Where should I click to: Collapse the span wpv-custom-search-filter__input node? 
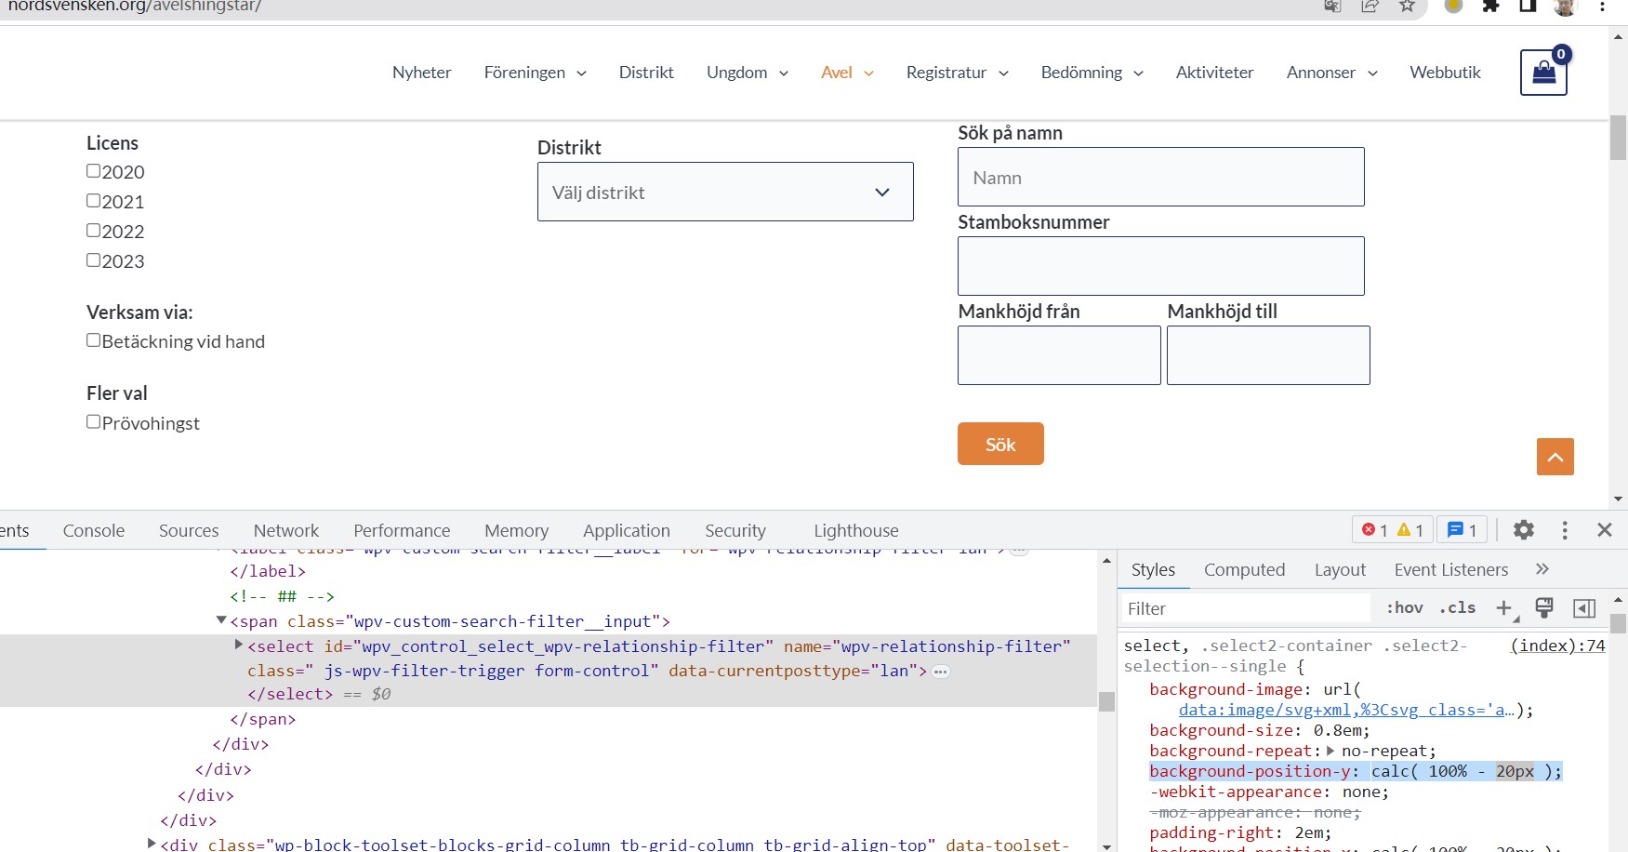pos(221,620)
